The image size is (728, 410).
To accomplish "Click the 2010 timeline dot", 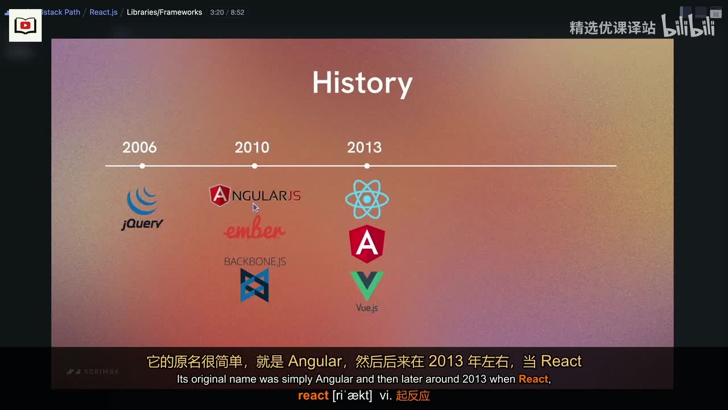I will (x=254, y=166).
